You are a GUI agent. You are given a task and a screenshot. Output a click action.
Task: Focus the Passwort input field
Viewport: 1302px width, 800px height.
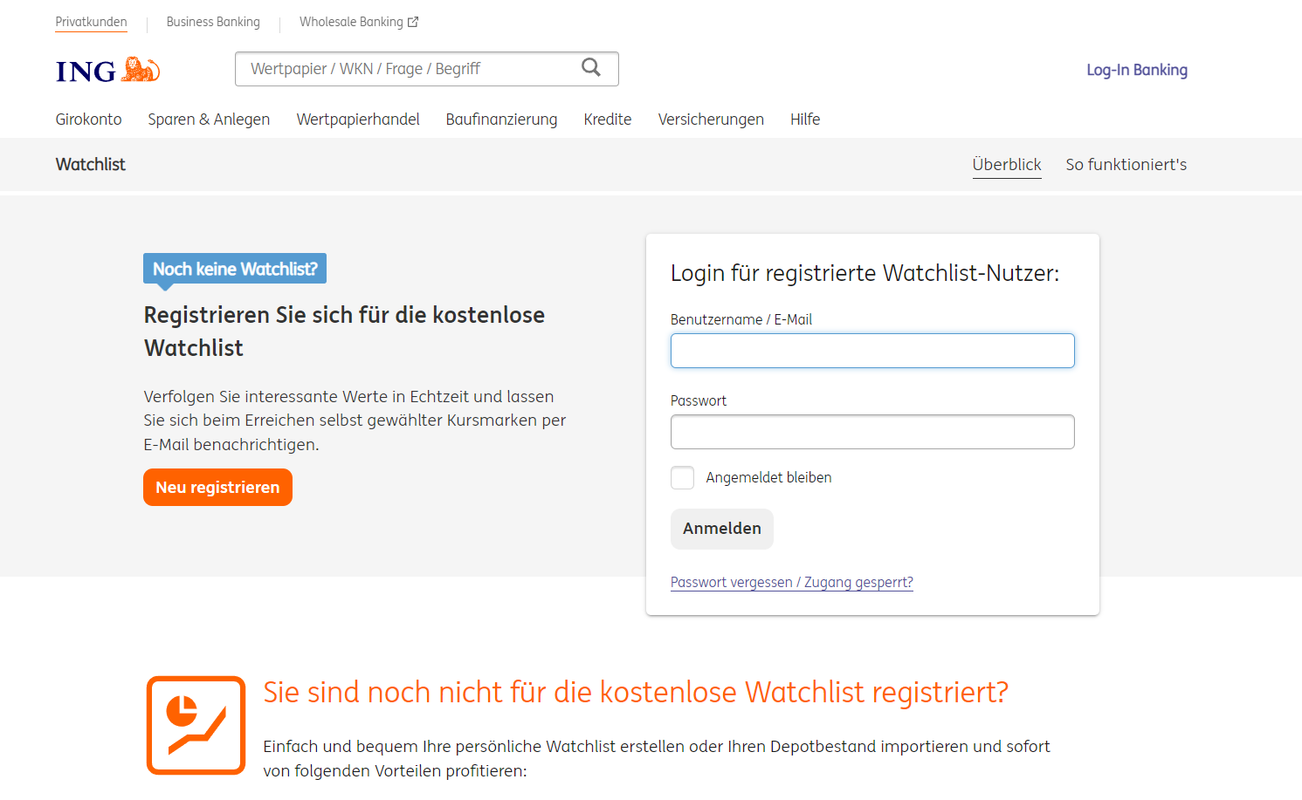tap(872, 432)
